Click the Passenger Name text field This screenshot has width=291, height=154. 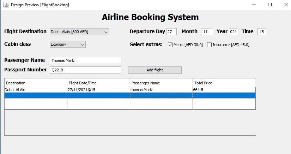pos(85,60)
